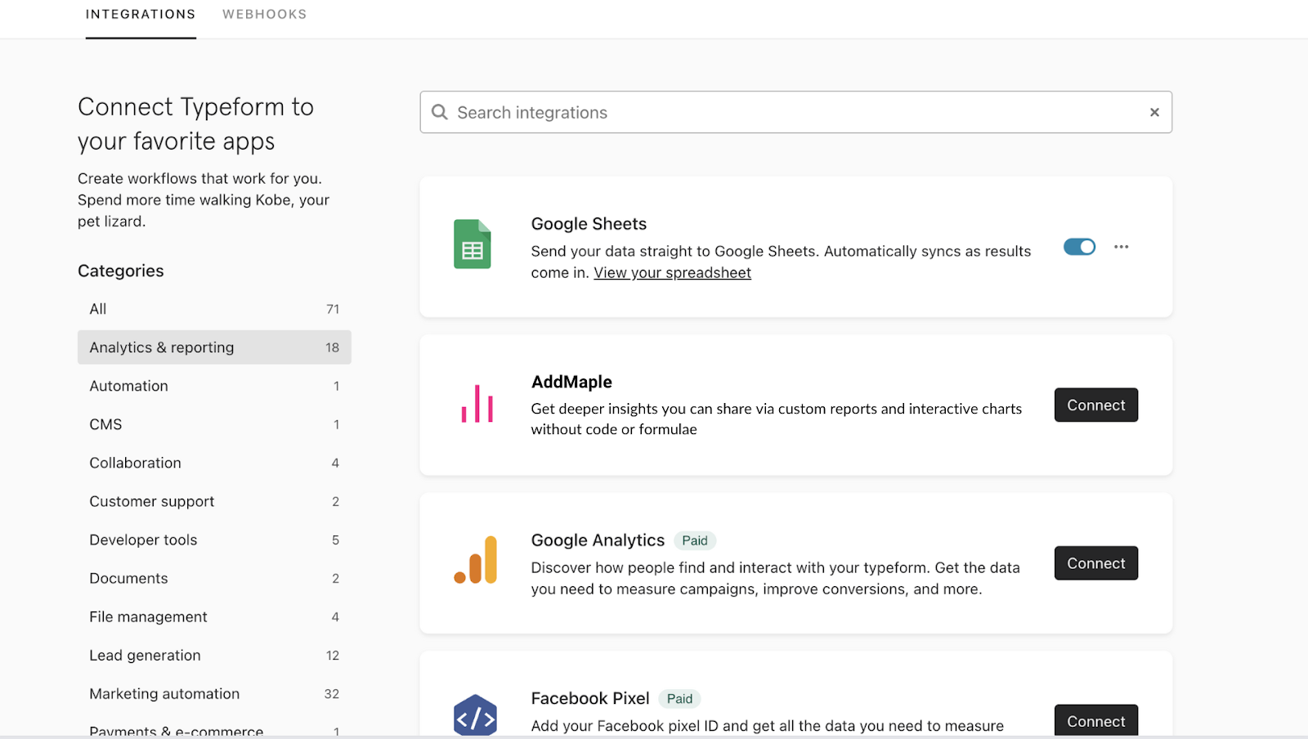The height and width of the screenshot is (739, 1308).
Task: Switch to the Webhooks tab
Action: (265, 14)
